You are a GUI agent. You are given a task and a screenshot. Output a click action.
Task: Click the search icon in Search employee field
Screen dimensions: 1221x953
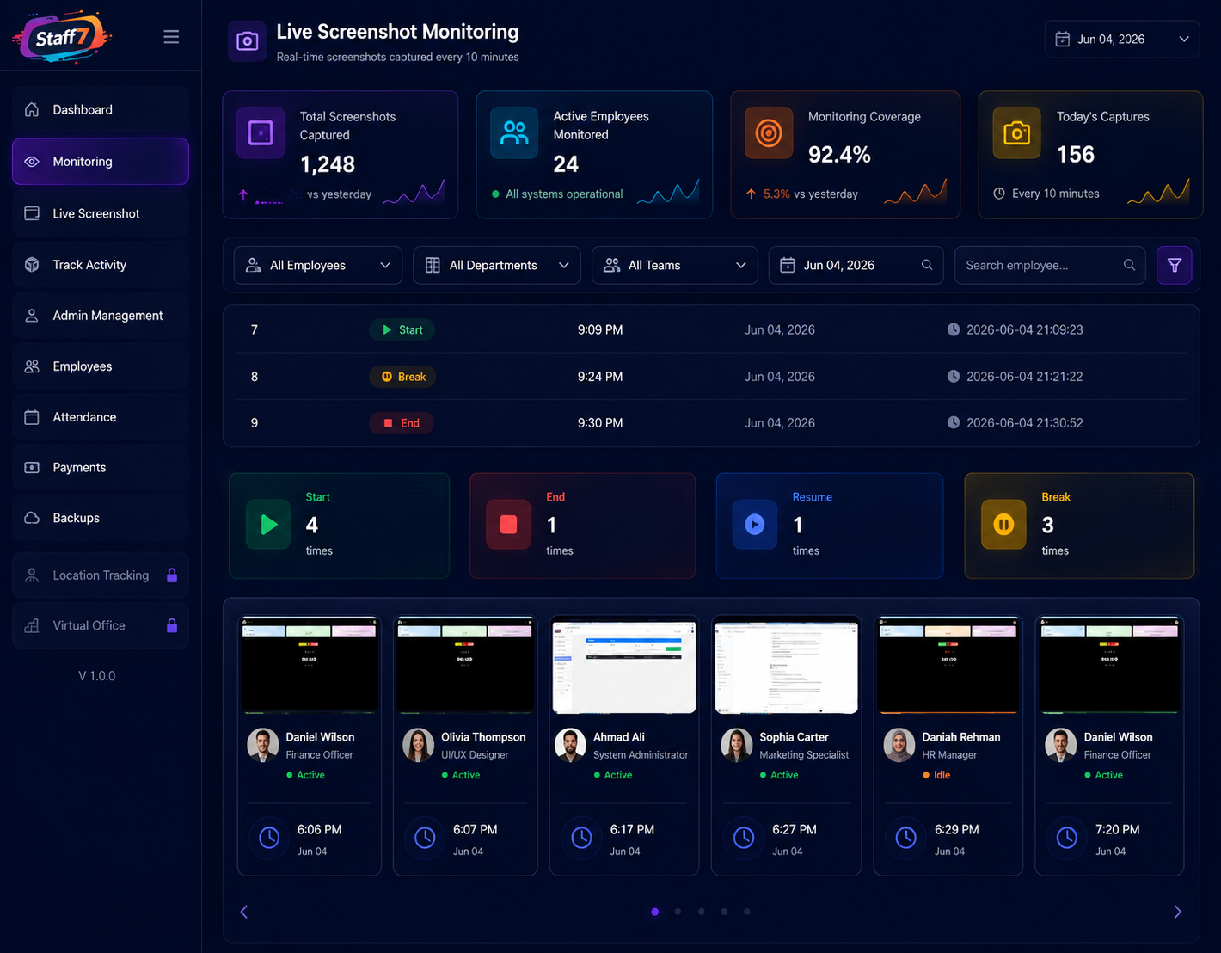click(1129, 265)
